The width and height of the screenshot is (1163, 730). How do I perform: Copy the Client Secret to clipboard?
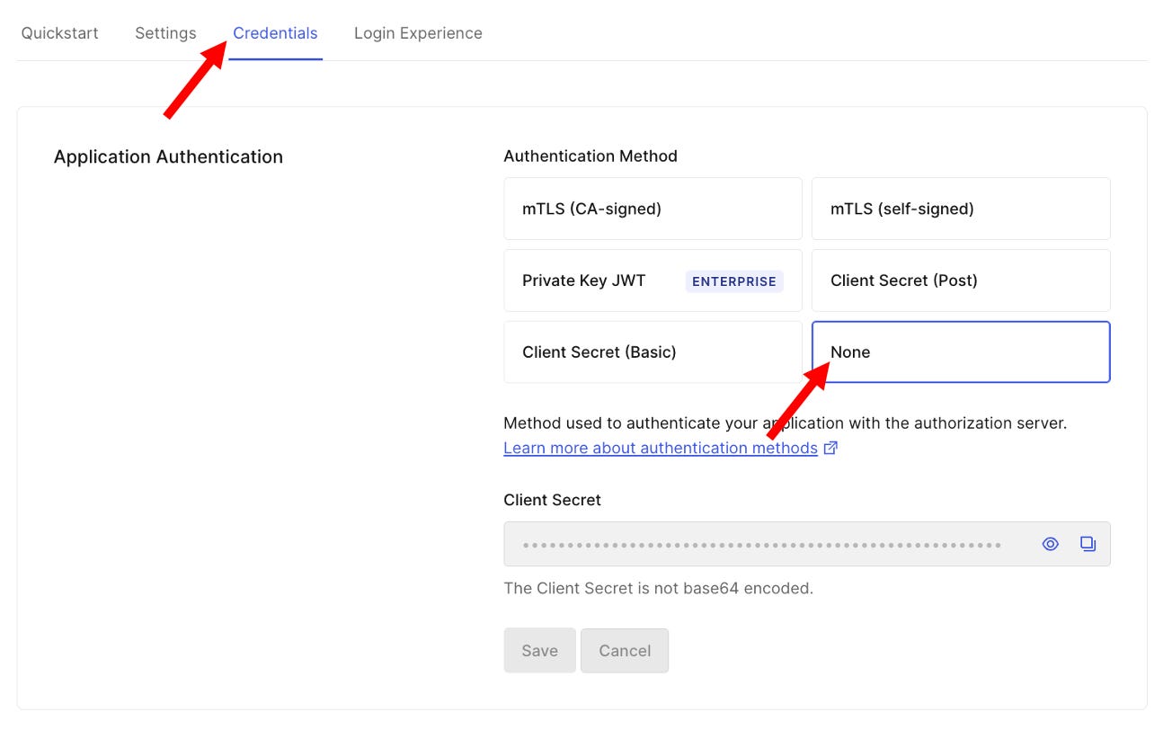coord(1088,544)
